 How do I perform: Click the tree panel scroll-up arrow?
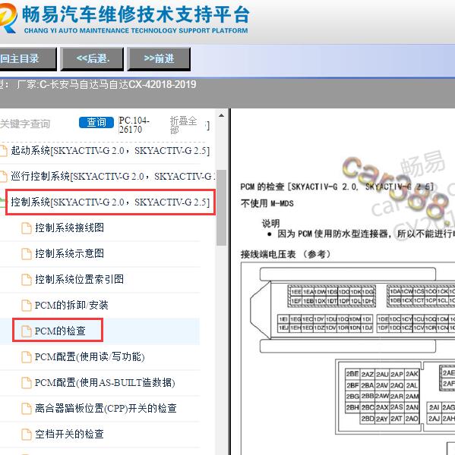pos(221,116)
